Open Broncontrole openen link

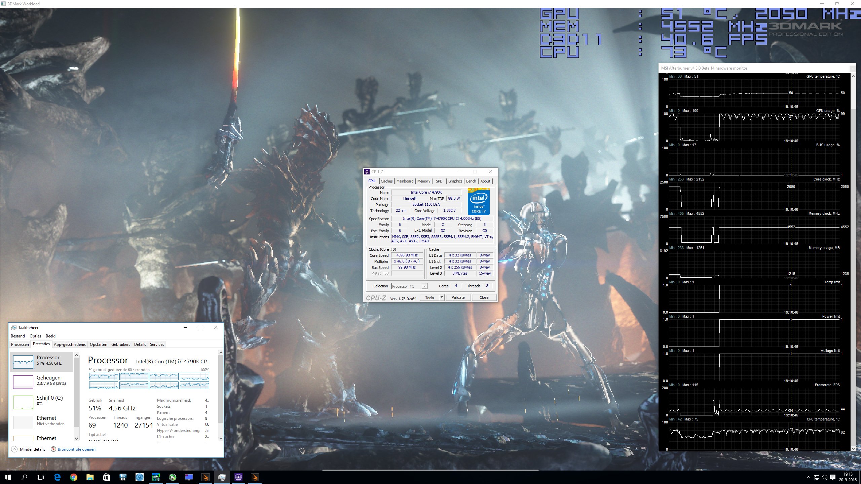click(x=77, y=449)
